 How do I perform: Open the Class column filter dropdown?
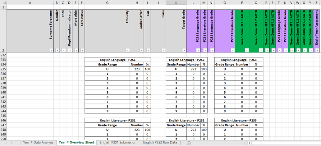tap(163, 50)
